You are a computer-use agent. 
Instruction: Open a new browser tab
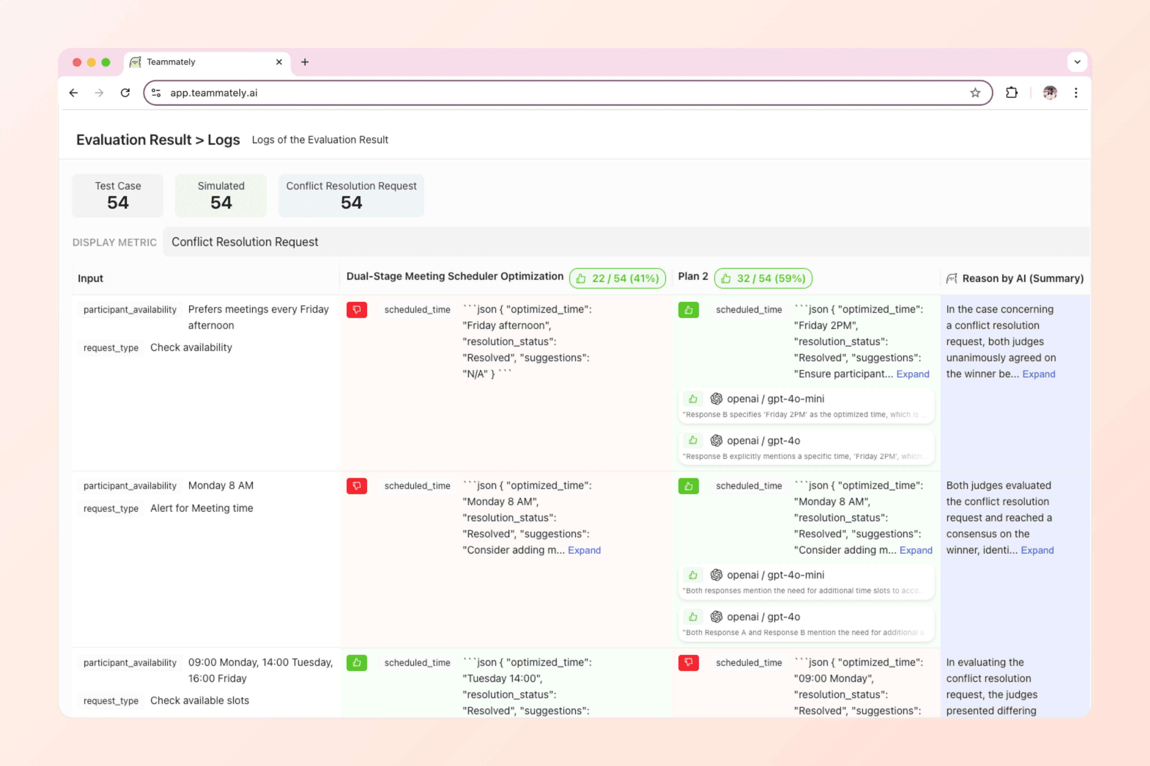(x=305, y=62)
